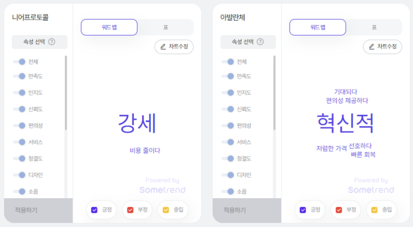Viewport: 413px width, 227px height.
Task: Click the word 혁신적 in 아발란체 word map
Action: [x=345, y=123]
